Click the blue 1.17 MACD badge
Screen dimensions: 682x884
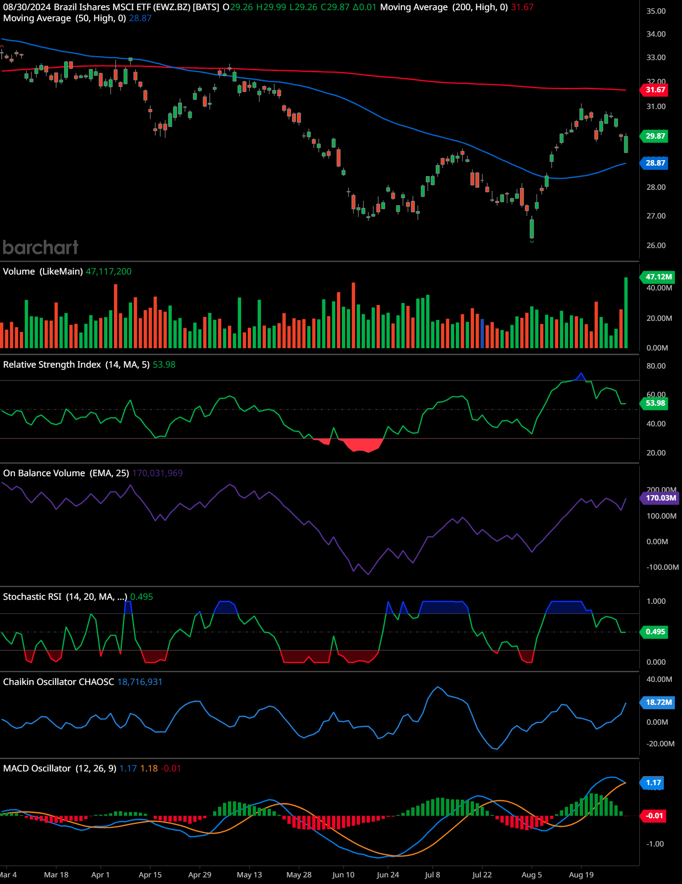pos(652,783)
